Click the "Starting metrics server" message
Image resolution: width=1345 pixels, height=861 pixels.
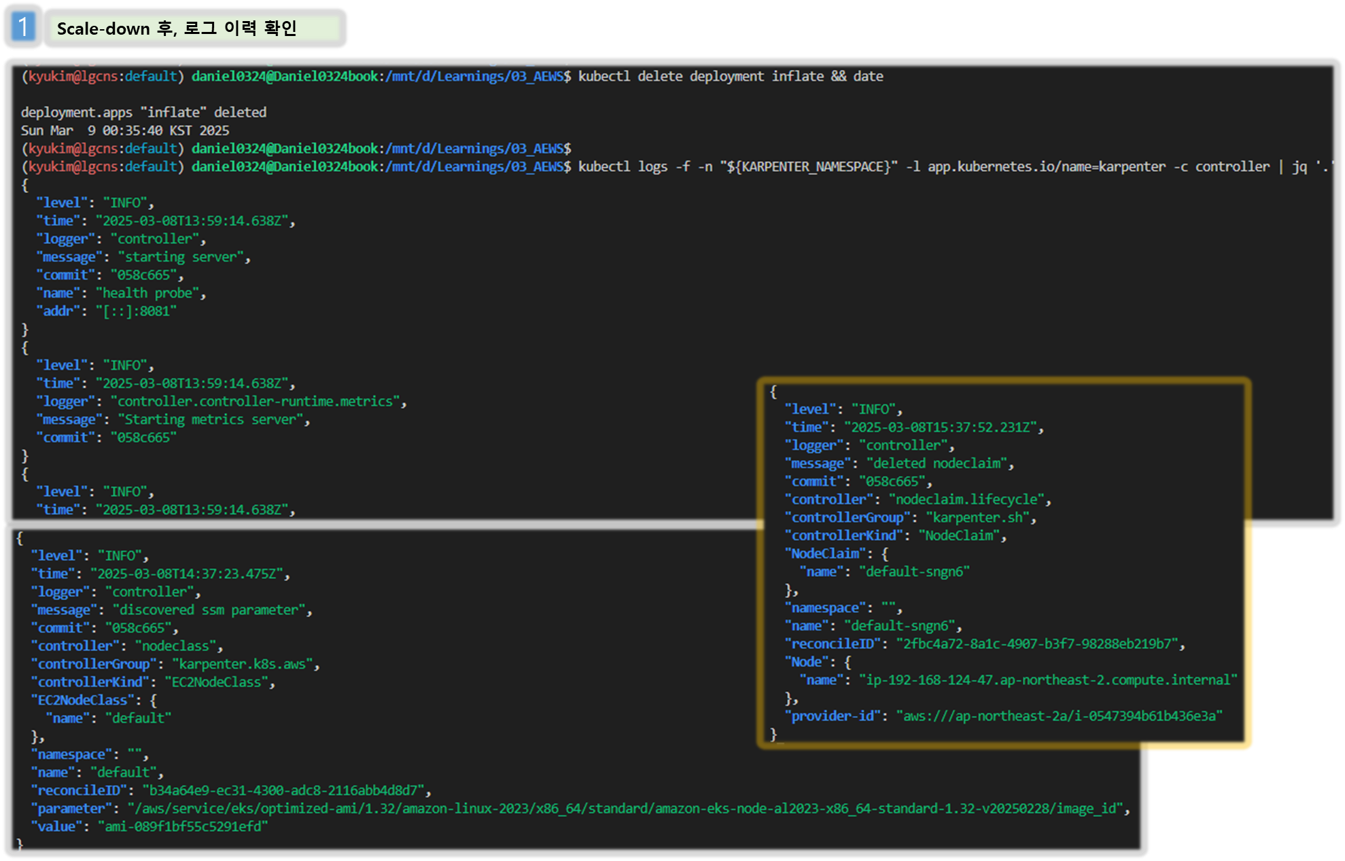[210, 420]
